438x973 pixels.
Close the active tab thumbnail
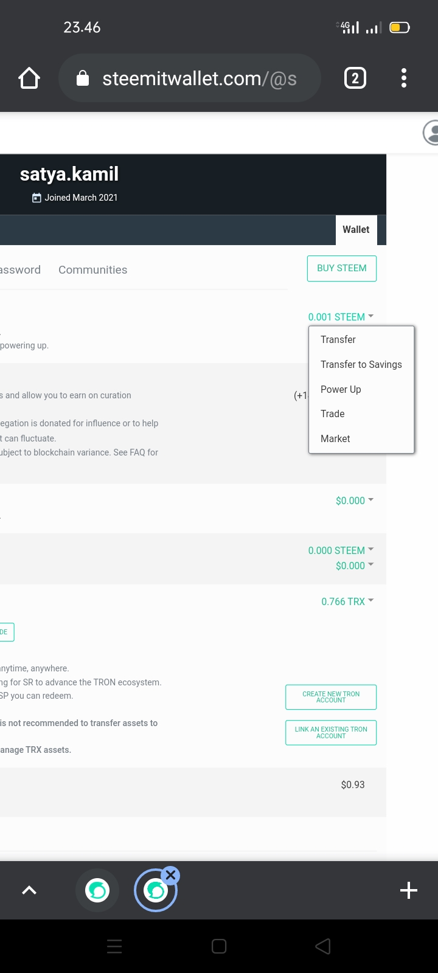point(171,876)
